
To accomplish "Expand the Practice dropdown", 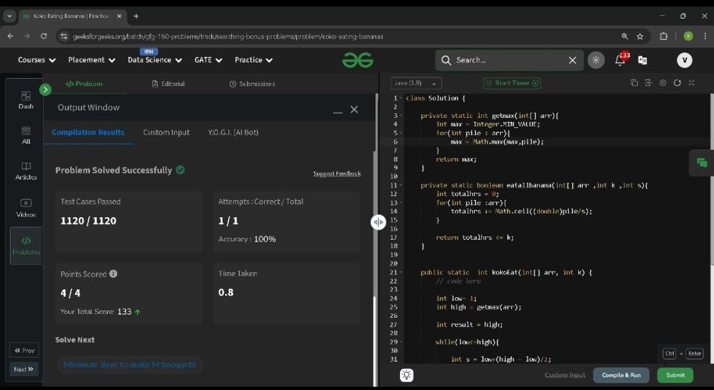I will [254, 60].
